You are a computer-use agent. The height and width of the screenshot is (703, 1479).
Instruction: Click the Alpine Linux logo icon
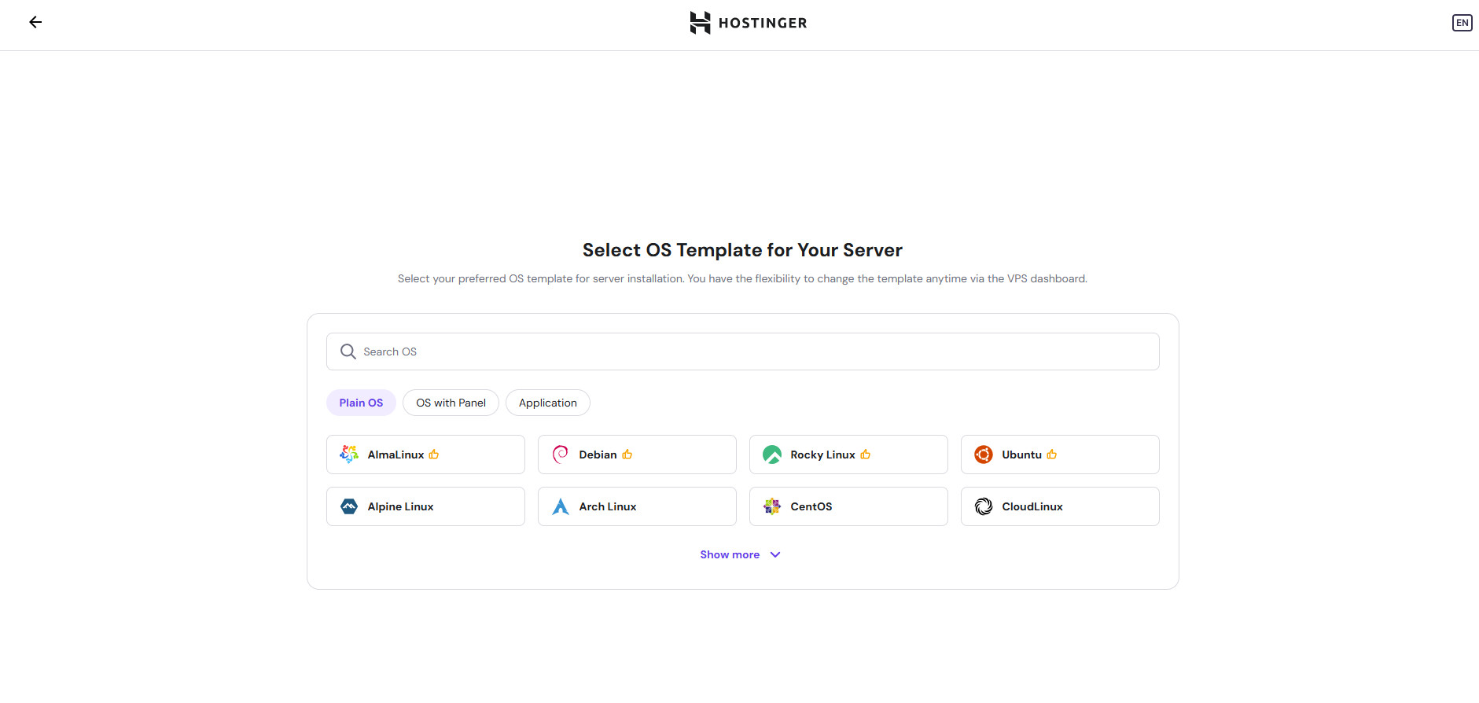click(x=349, y=506)
